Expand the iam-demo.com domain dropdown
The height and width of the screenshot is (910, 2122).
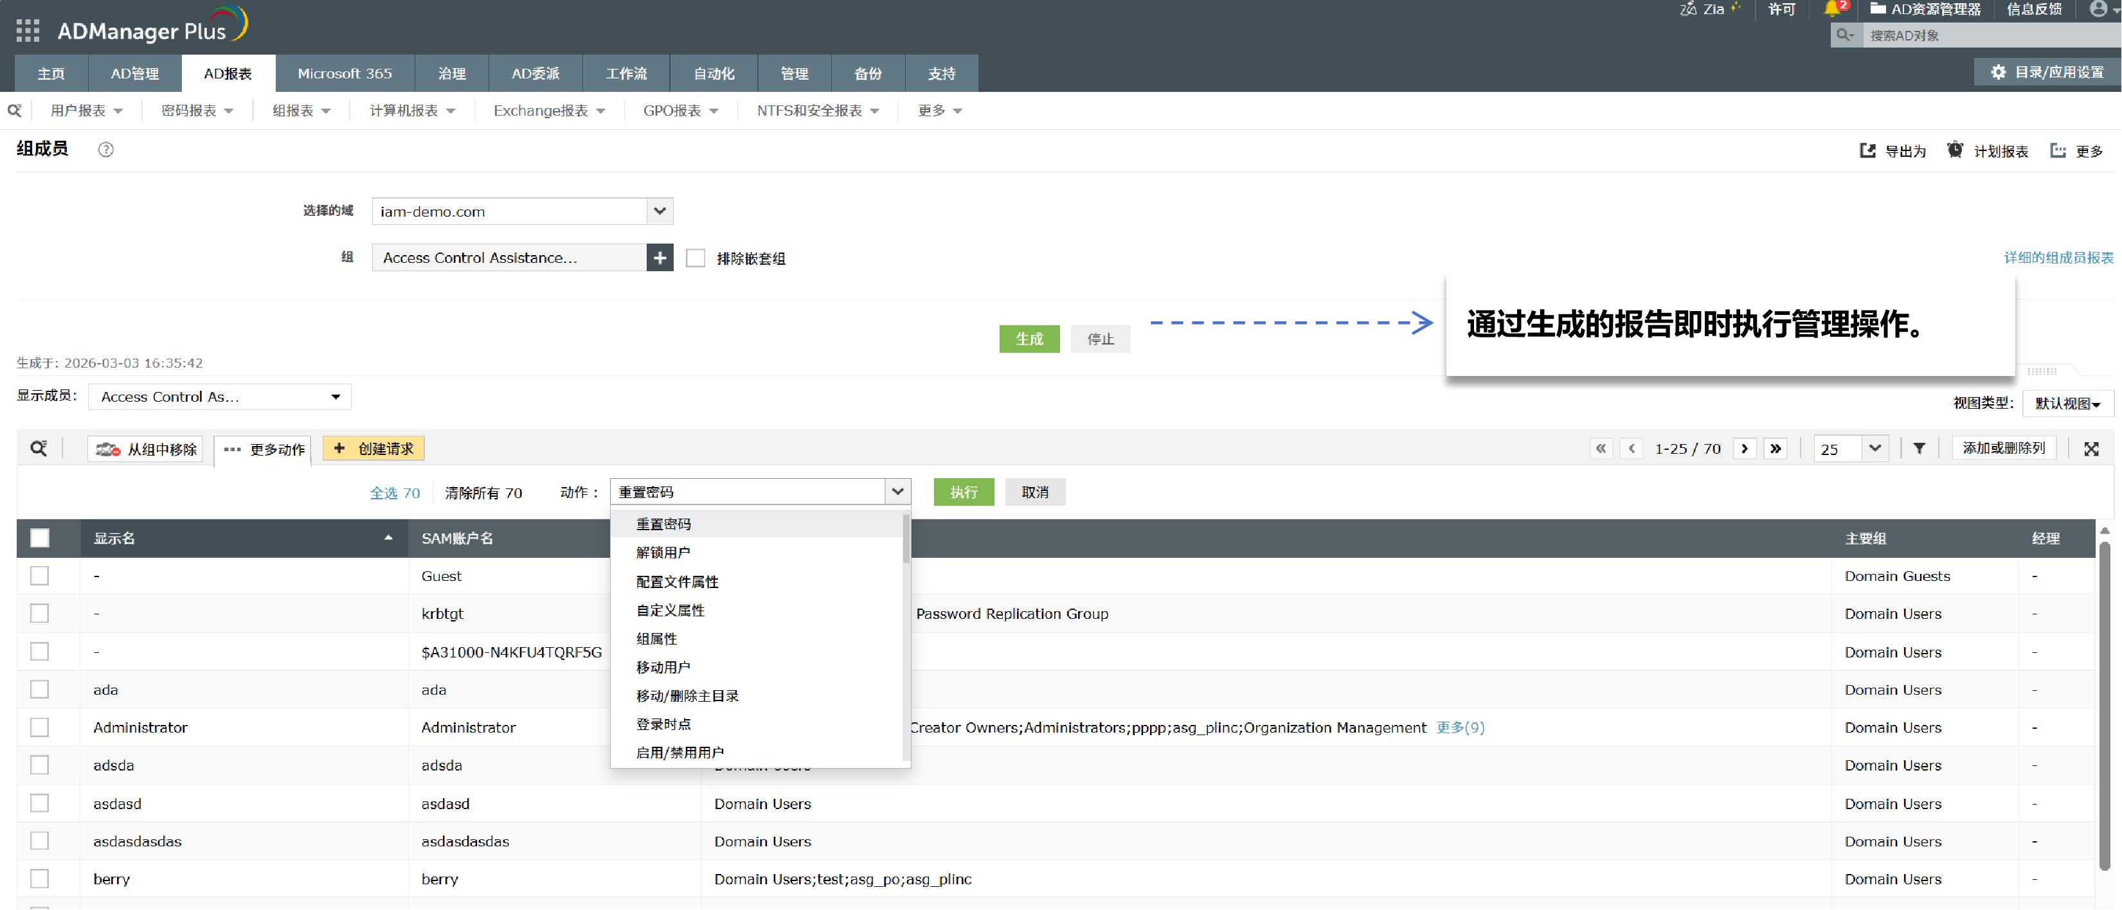pos(659,211)
